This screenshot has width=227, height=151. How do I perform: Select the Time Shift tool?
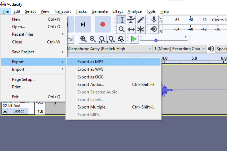[131, 29]
